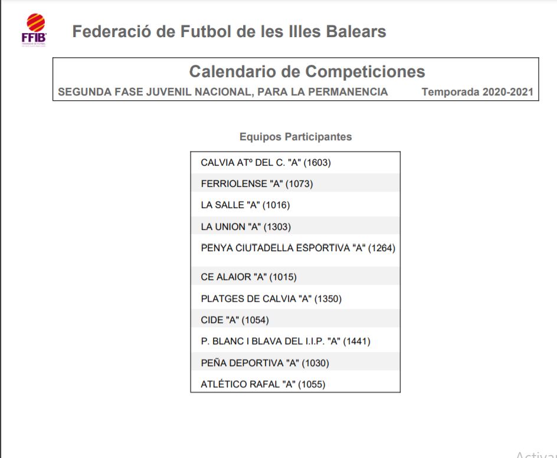Click the ATLÉTICO RAFAL "A" entry
This screenshot has height=458, width=557.
[263, 384]
